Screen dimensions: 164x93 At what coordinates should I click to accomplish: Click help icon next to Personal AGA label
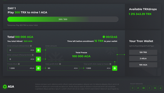[x=33, y=55]
